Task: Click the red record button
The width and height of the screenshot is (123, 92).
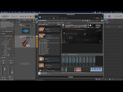Action: [30, 16]
